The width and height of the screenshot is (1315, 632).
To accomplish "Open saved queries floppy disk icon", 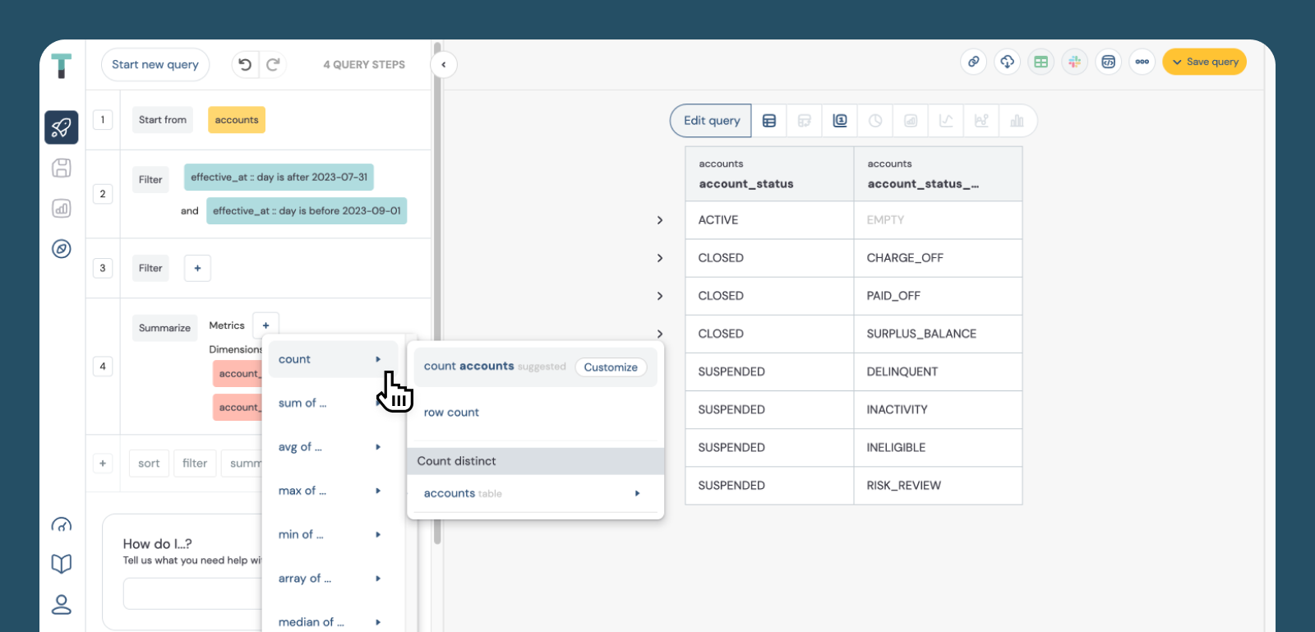I will pyautogui.click(x=62, y=168).
